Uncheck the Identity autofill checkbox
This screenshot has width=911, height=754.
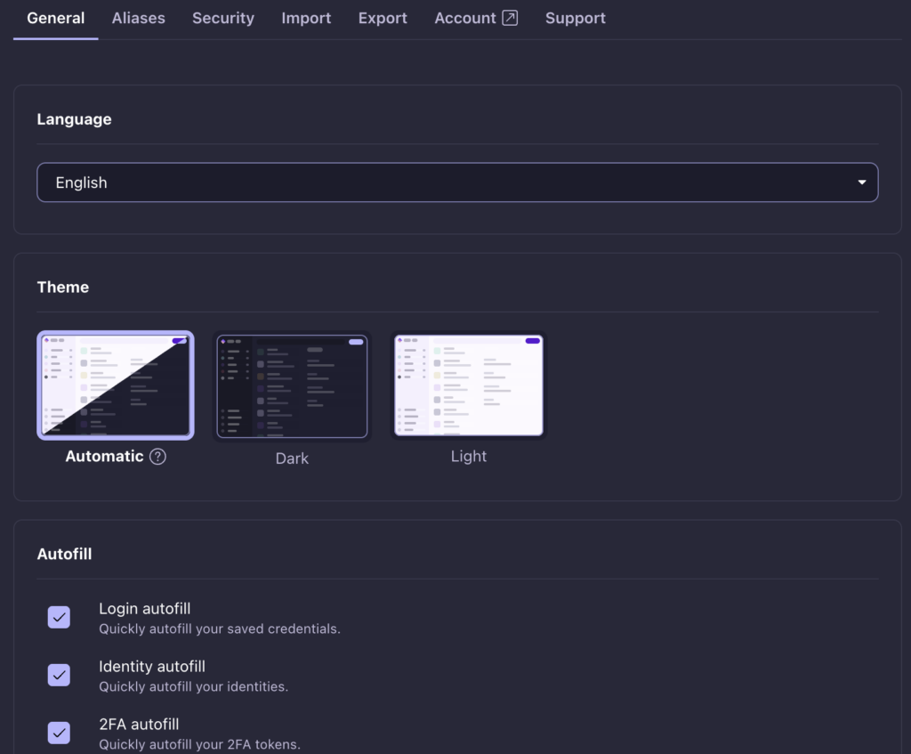coord(59,675)
